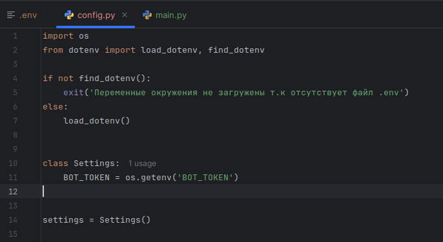Image resolution: width=443 pixels, height=242 pixels.
Task: Click the Russian error message string
Action: tap(247, 93)
